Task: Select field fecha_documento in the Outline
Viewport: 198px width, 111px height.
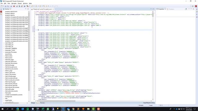Action: [x=11, y=69]
